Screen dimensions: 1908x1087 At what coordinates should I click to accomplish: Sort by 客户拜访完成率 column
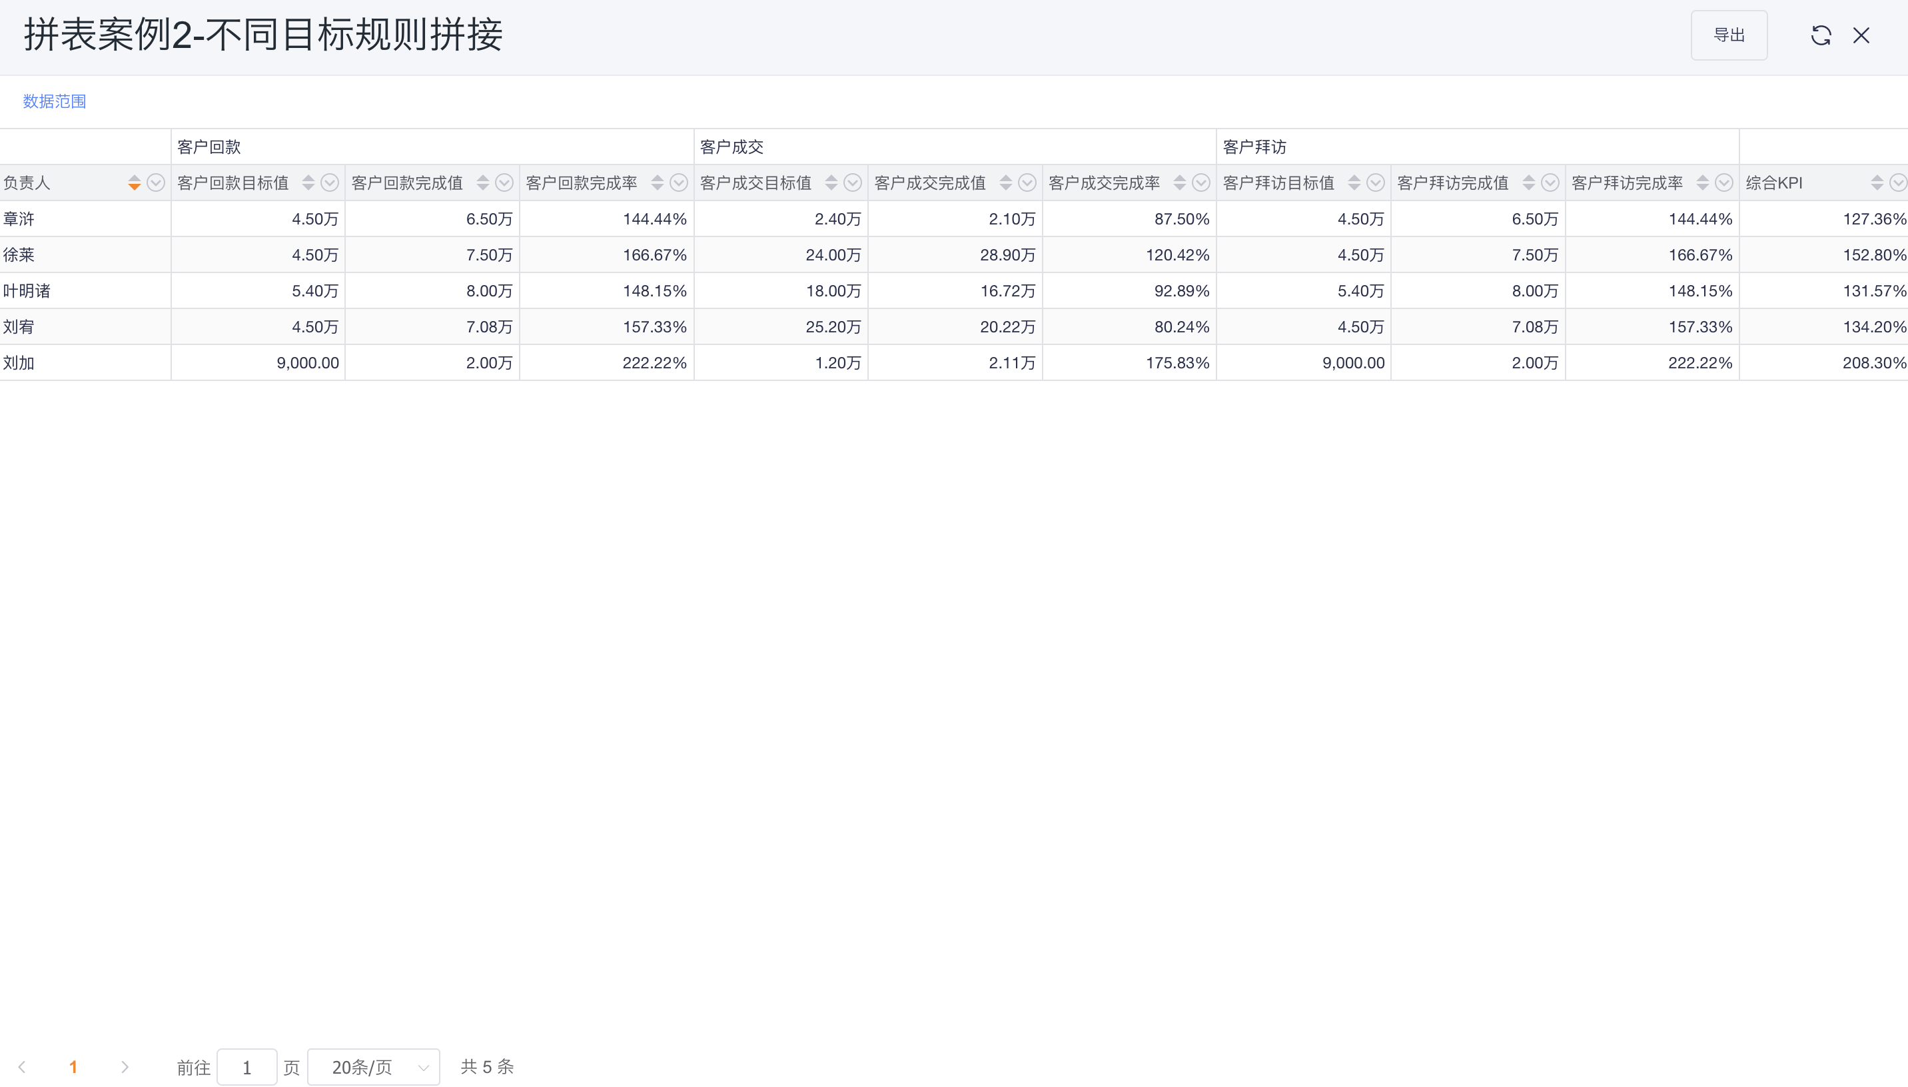coord(1703,182)
